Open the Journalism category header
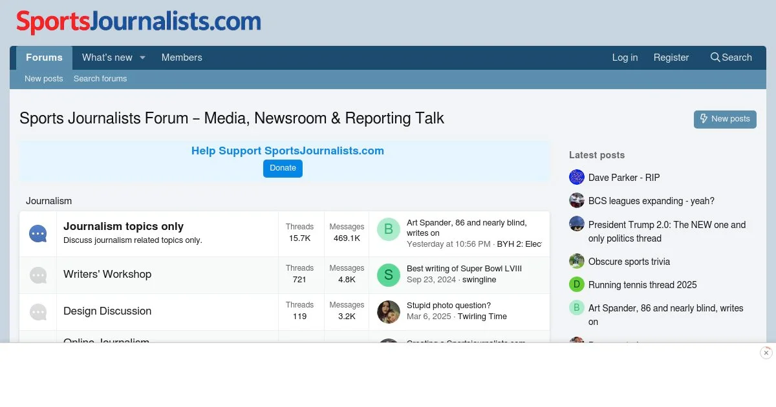This screenshot has width=776, height=407. point(48,201)
